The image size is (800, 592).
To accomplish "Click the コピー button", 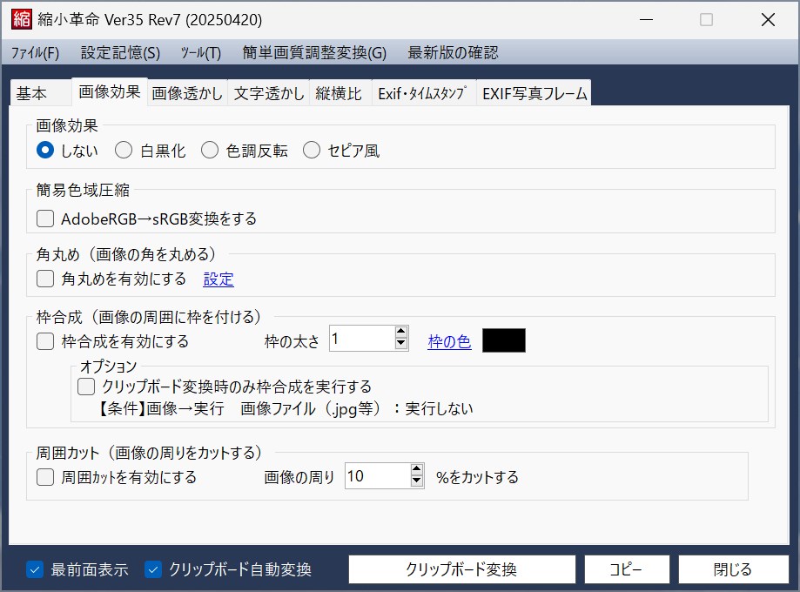I will [627, 569].
